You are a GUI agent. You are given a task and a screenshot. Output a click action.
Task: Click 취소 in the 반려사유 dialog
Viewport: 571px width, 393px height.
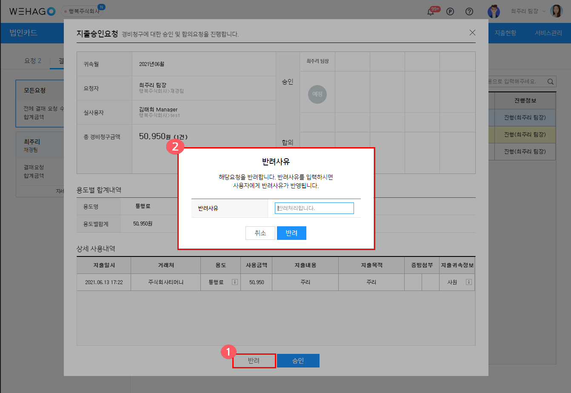[260, 233]
